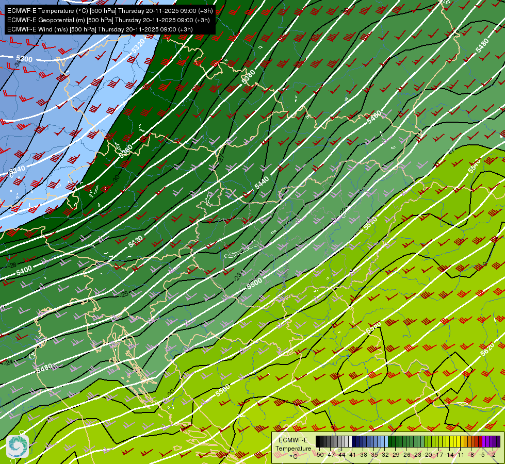
Task: Click the -28 isotherm label on the map
Action: [x=12, y=266]
